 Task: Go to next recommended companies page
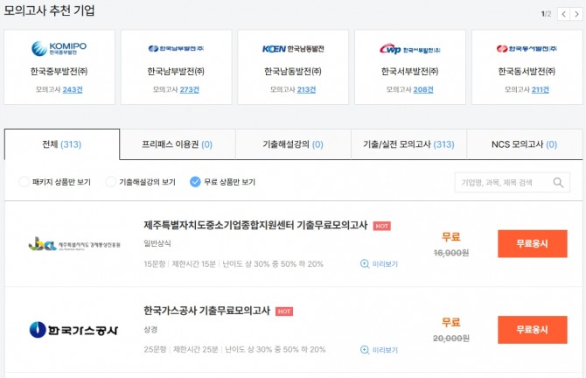[x=576, y=14]
